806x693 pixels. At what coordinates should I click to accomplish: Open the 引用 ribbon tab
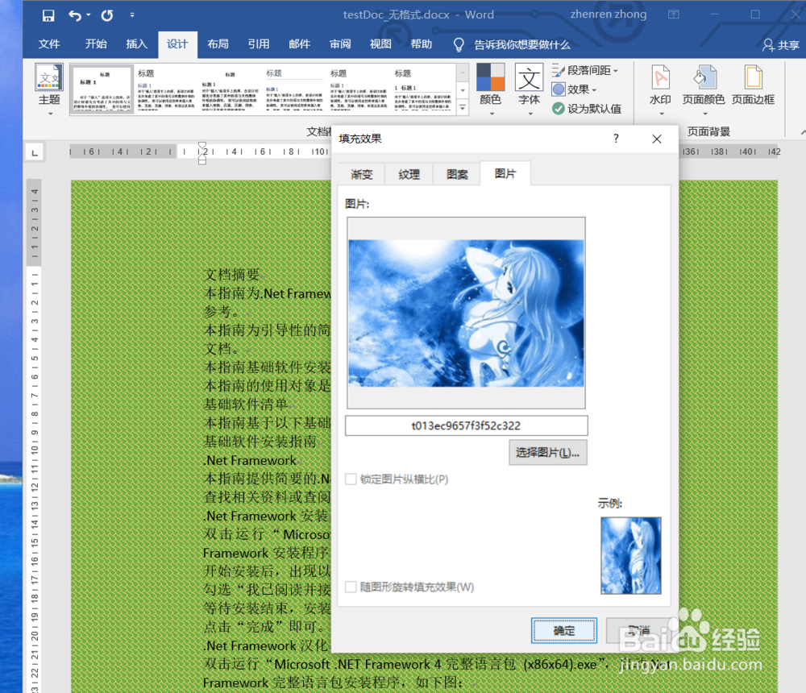point(259,44)
